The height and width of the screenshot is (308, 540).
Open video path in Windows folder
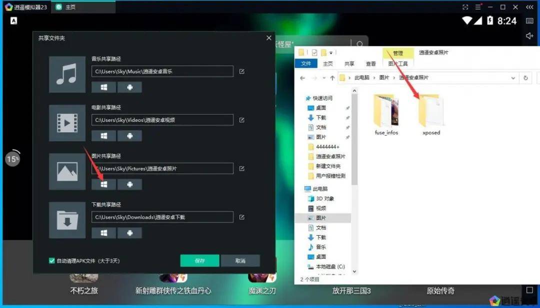[x=103, y=136]
